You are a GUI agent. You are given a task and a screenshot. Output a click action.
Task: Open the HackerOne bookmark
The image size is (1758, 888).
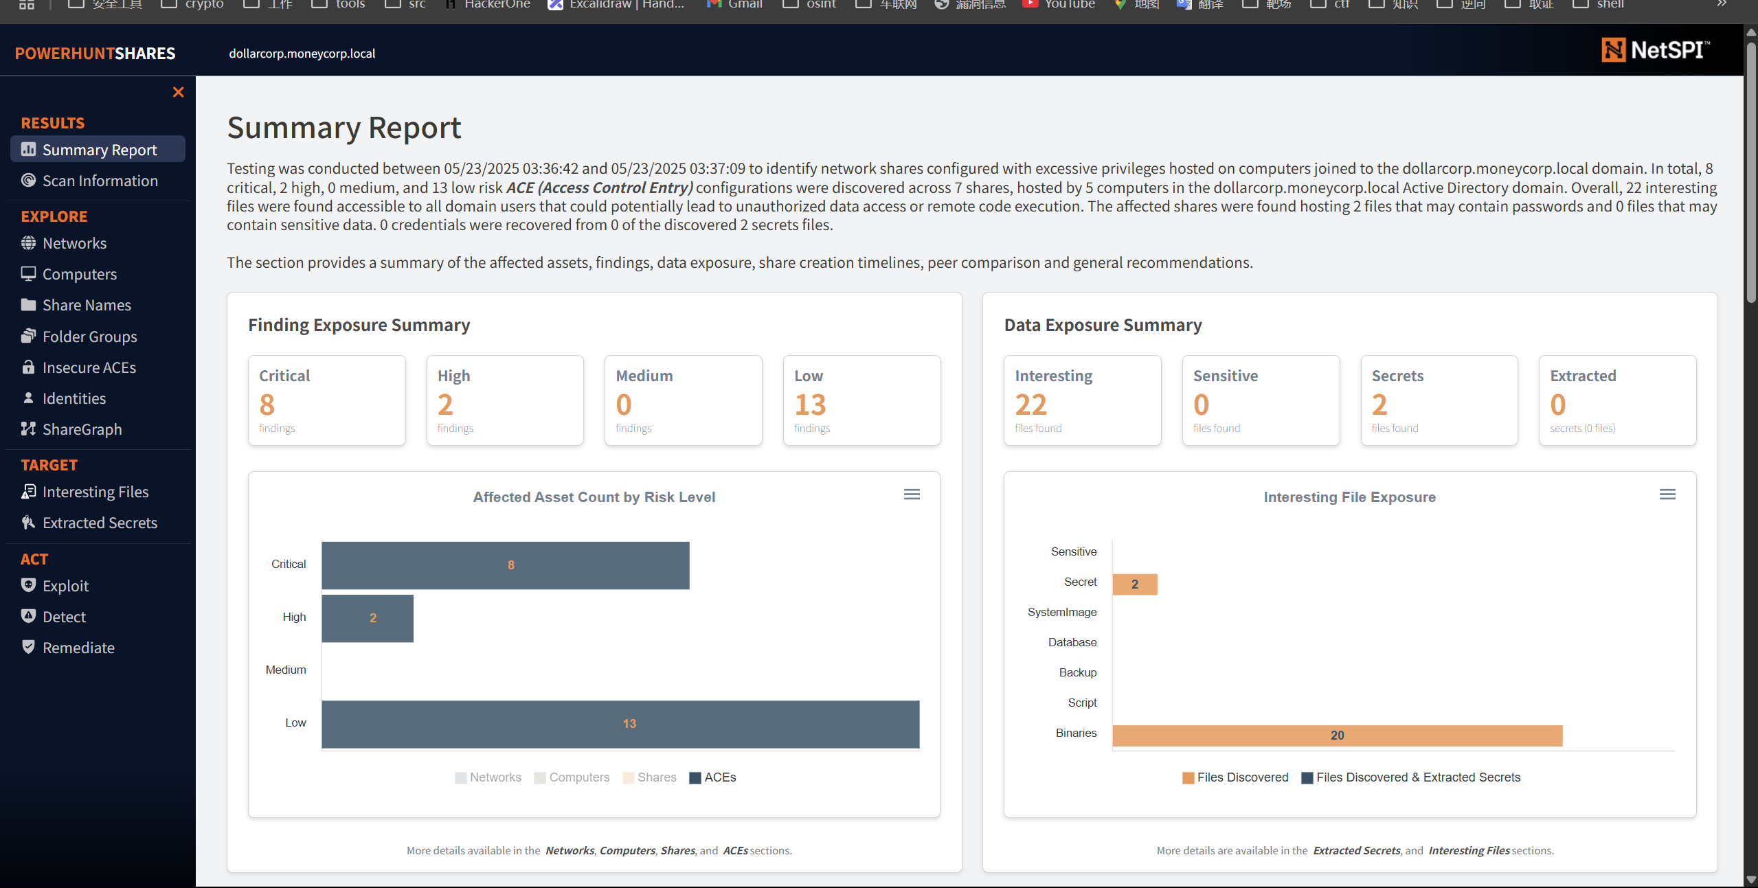point(488,5)
